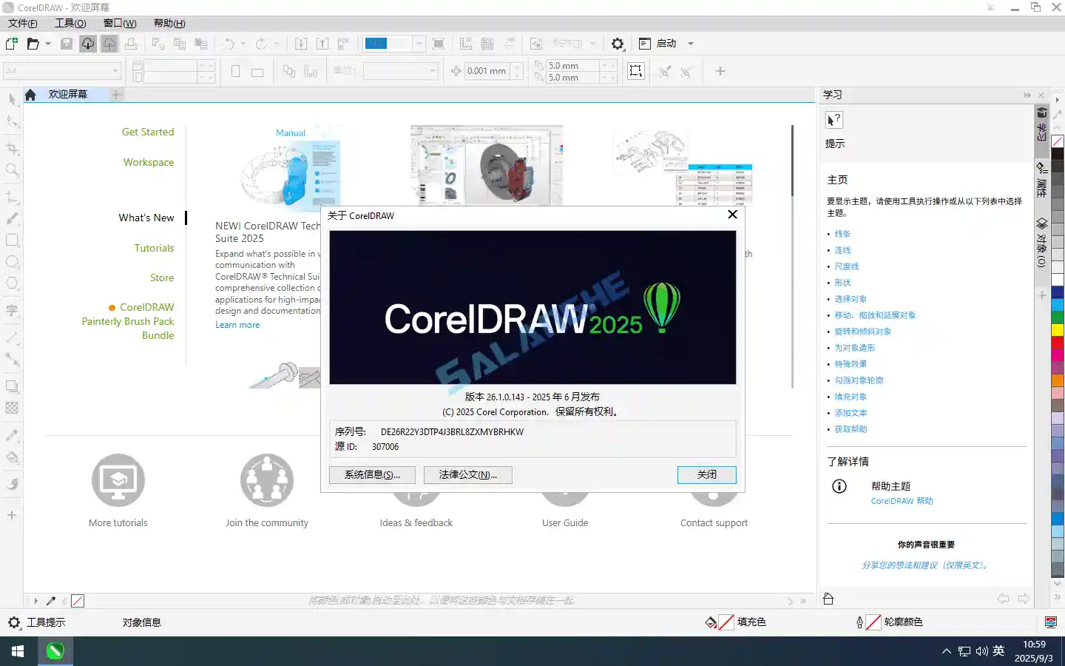Toggle the 英 input language in the taskbar
The height and width of the screenshot is (666, 1065).
pos(997,652)
